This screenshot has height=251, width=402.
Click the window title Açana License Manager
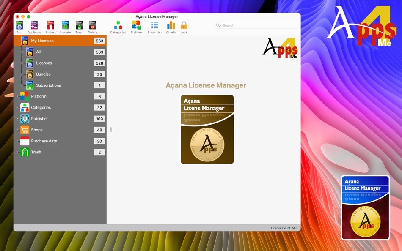coord(157,16)
